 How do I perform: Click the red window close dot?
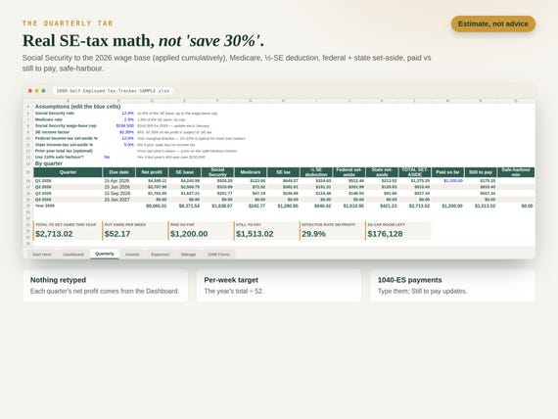(30, 91)
